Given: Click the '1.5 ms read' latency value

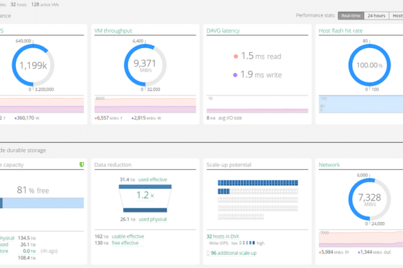Looking at the screenshot, I should click(x=261, y=56).
